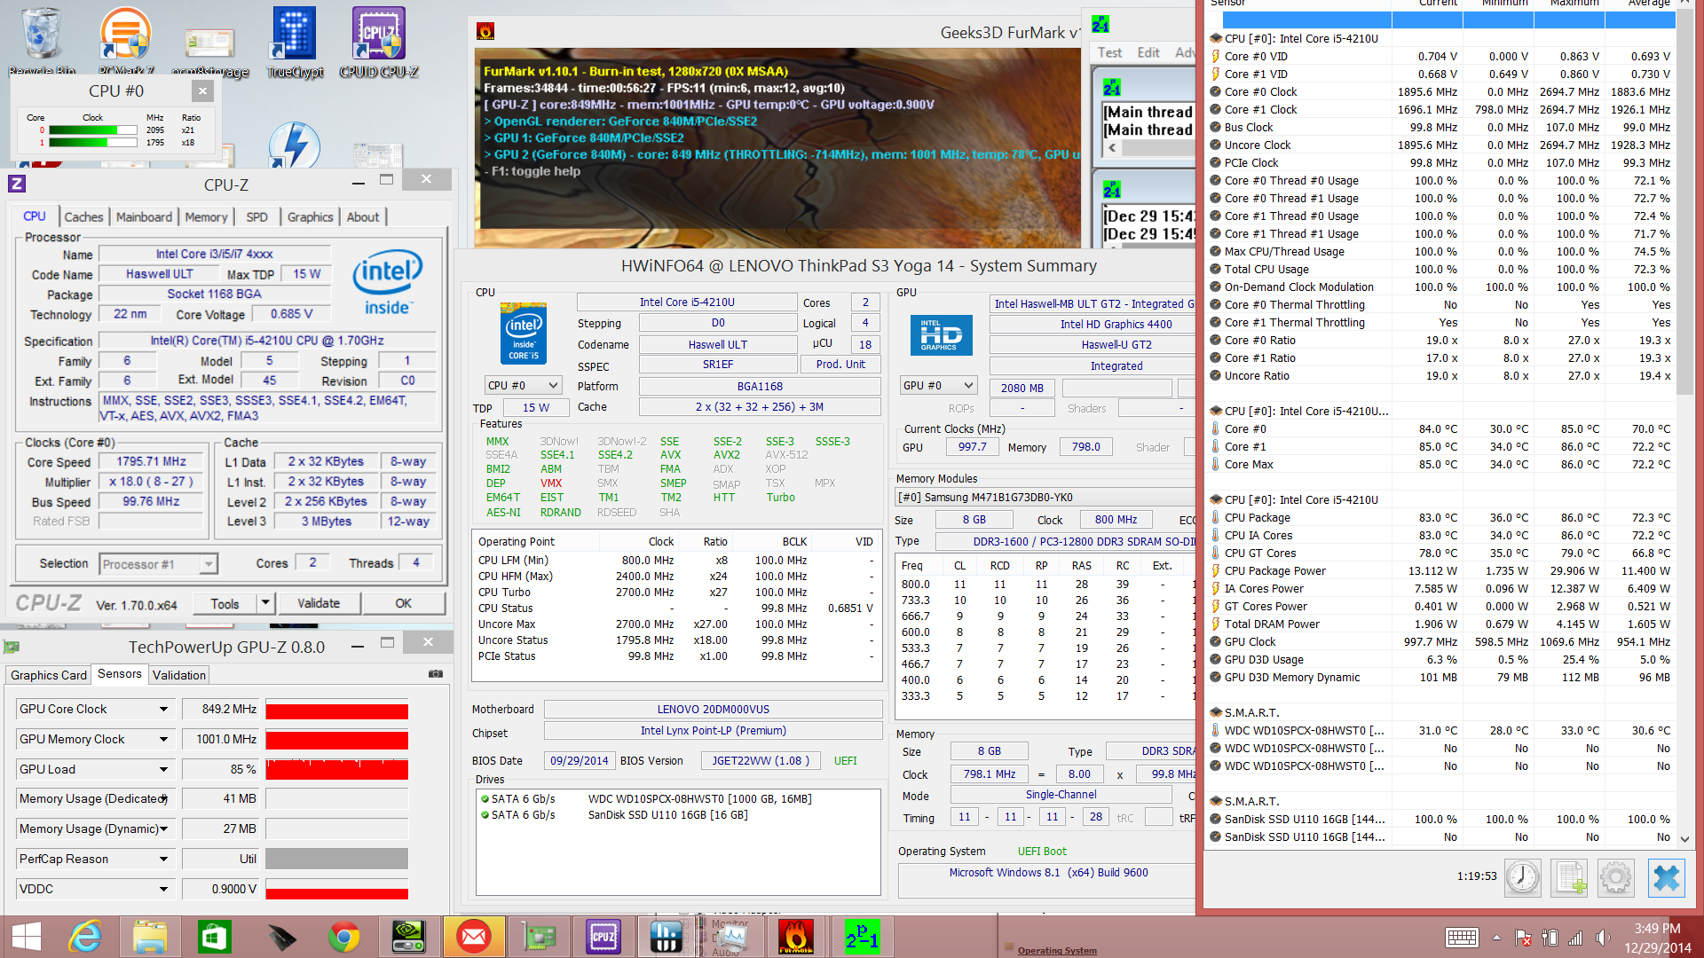The height and width of the screenshot is (958, 1704).
Task: Select the CPU Package Power sensor row
Action: 1441,571
